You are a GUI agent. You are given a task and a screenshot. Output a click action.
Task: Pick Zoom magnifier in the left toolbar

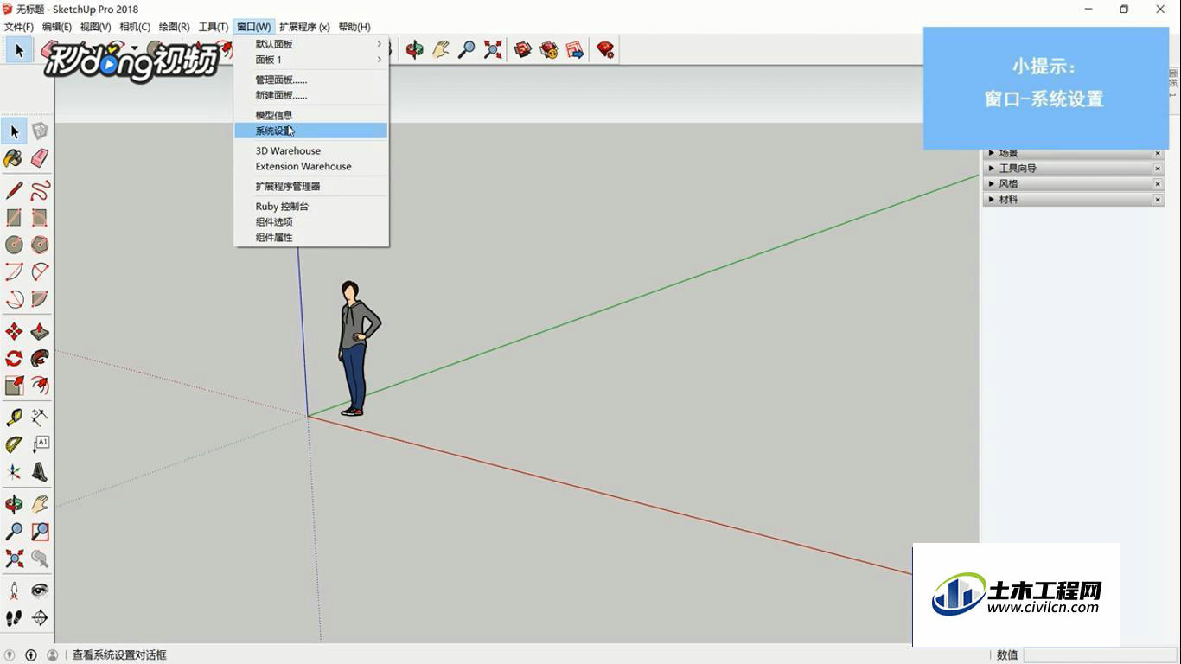14,532
